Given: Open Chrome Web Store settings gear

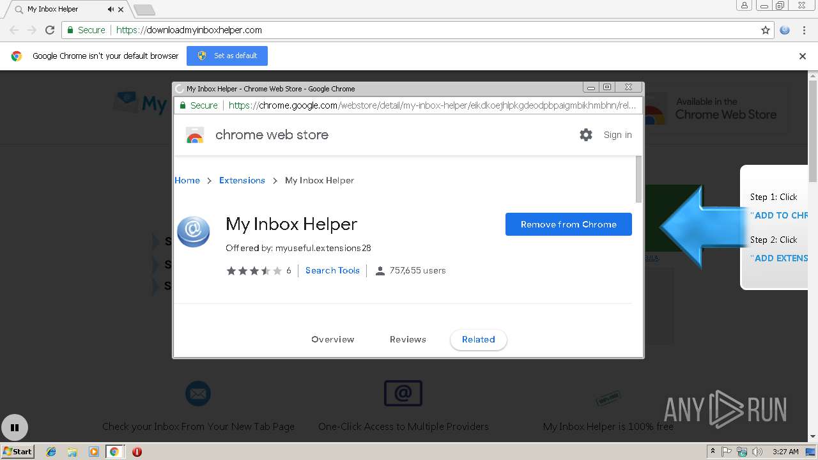Looking at the screenshot, I should [x=586, y=135].
